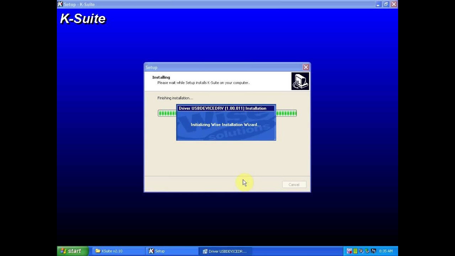
Task: Click the 'Installing' heading
Action: click(161, 77)
